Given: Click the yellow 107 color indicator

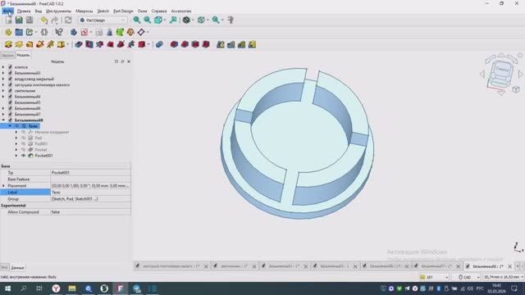Looking at the screenshot, I should tap(422, 277).
